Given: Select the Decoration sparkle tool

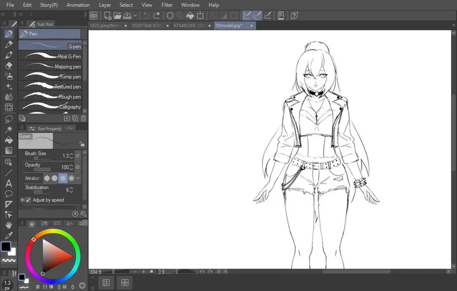Looking at the screenshot, I should [9, 87].
